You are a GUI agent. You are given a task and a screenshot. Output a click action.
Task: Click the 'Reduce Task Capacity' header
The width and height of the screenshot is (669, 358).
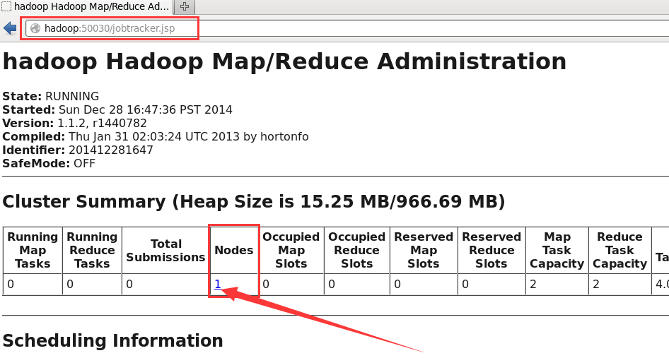(x=620, y=250)
